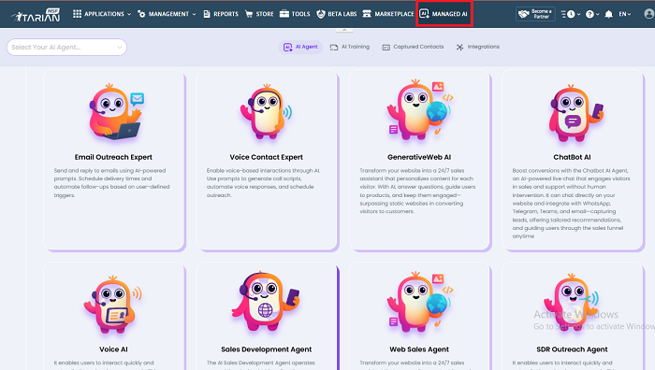This screenshot has height=370, width=655.
Task: Click the GenerativeWeb AI title
Action: point(419,157)
